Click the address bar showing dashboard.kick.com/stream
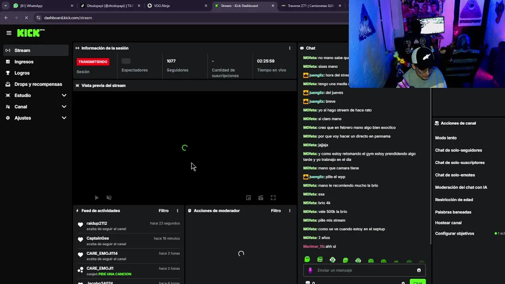This screenshot has height=284, width=505. coord(68,18)
